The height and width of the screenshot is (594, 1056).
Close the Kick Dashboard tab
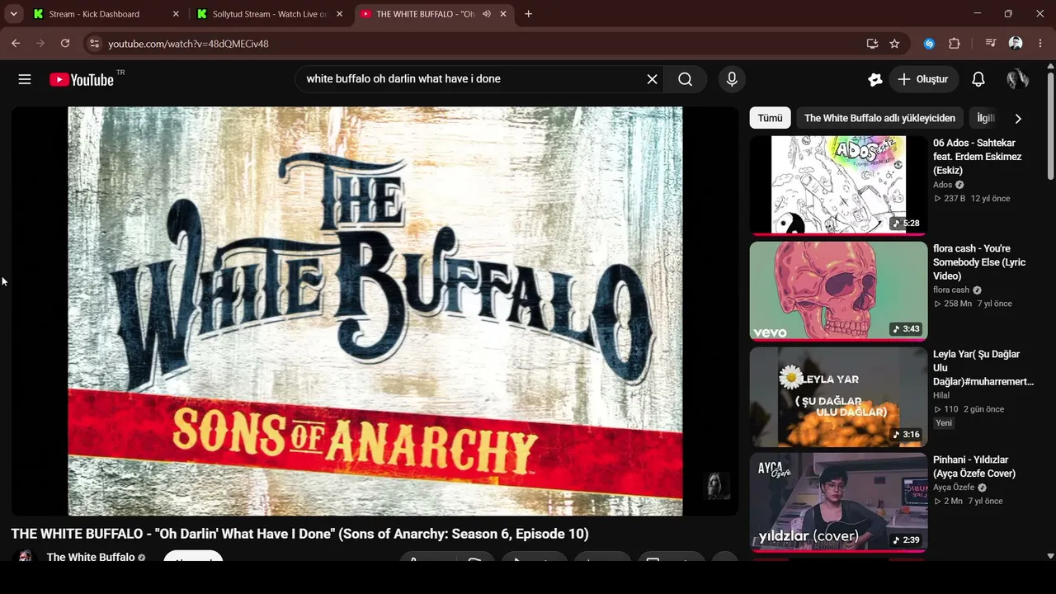coord(176,14)
